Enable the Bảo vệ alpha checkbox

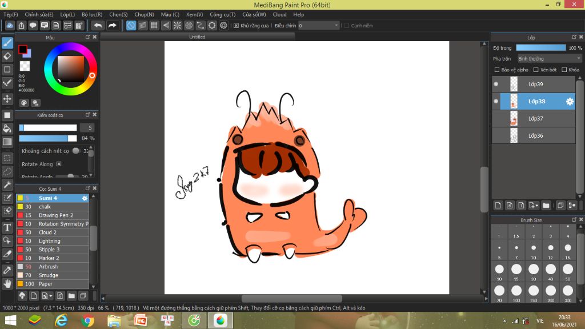click(x=497, y=70)
